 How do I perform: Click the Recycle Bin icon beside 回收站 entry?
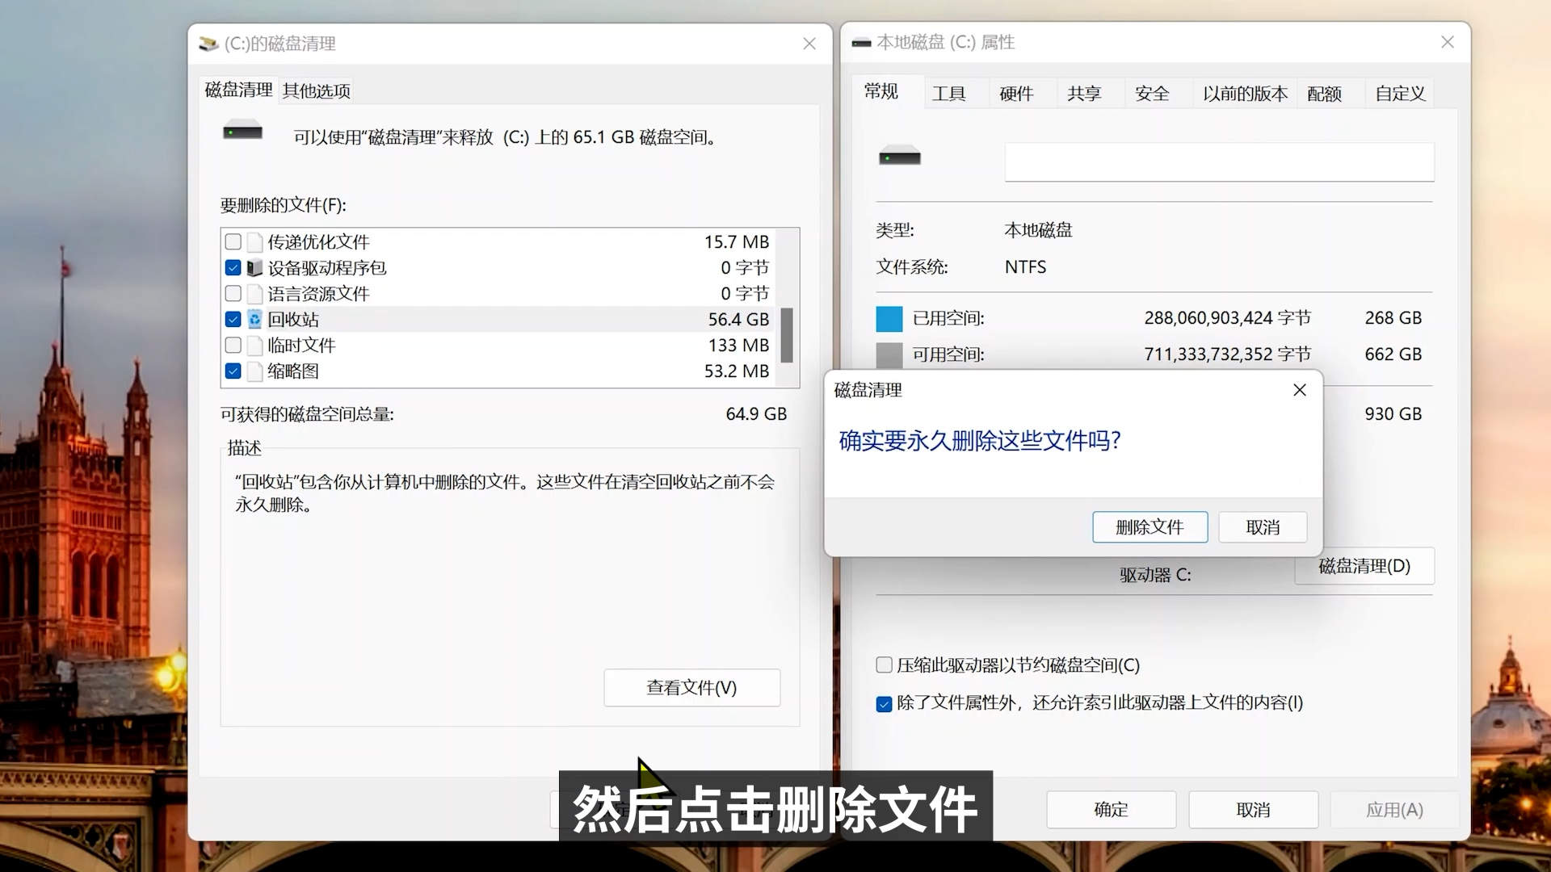tap(254, 319)
